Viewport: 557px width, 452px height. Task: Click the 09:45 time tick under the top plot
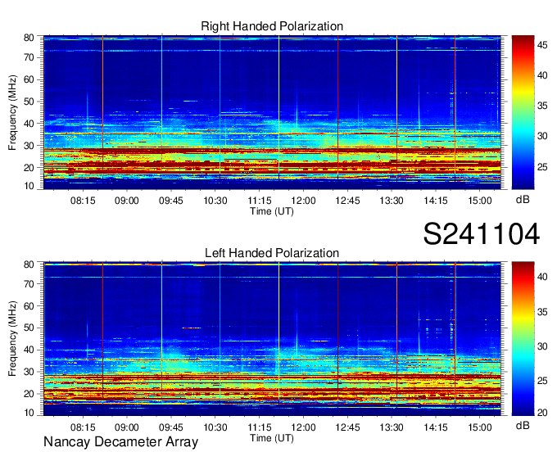click(171, 201)
